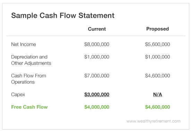Screen dimensions: 191x132
Task: Click green Proposed Free Cash Flow $4,600,000
Action: click(158, 107)
